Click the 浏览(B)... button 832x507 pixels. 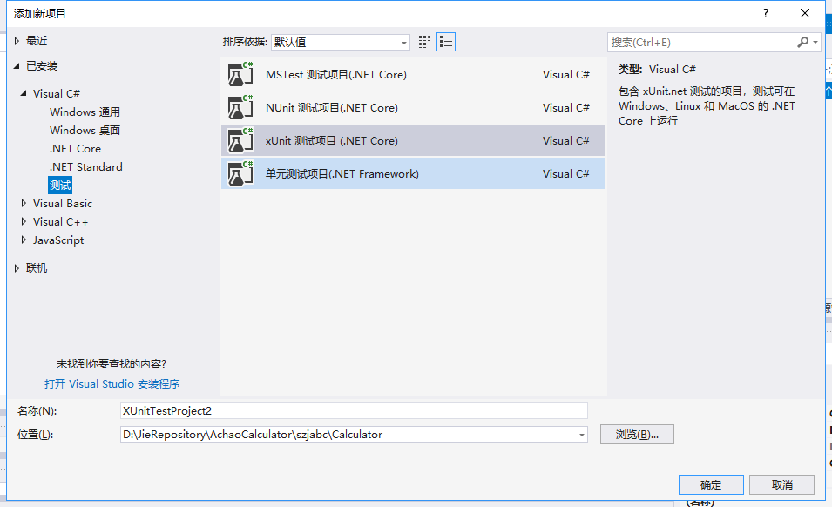point(637,435)
